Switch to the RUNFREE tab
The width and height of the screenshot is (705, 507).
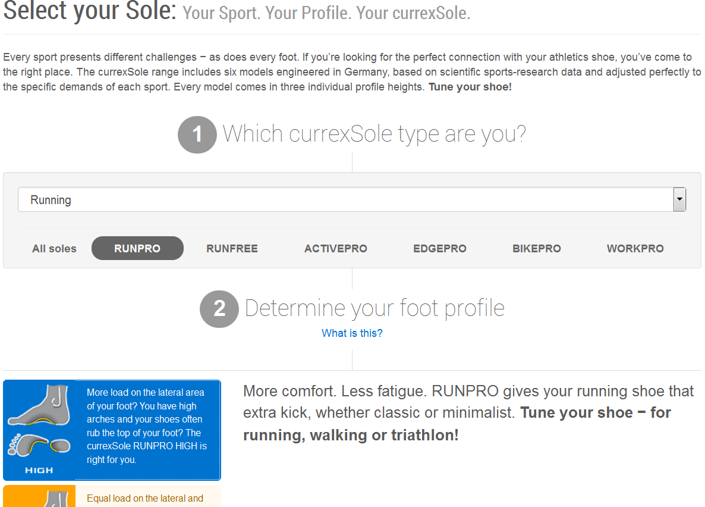(232, 249)
